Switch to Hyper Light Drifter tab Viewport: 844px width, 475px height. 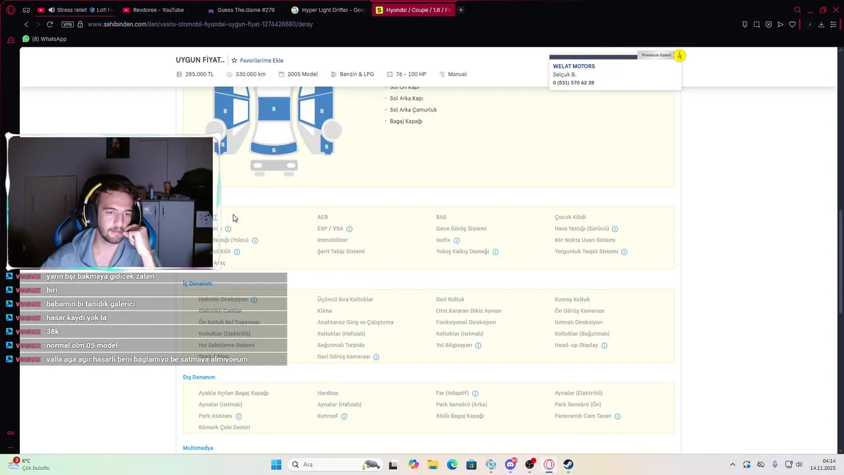pyautogui.click(x=330, y=10)
